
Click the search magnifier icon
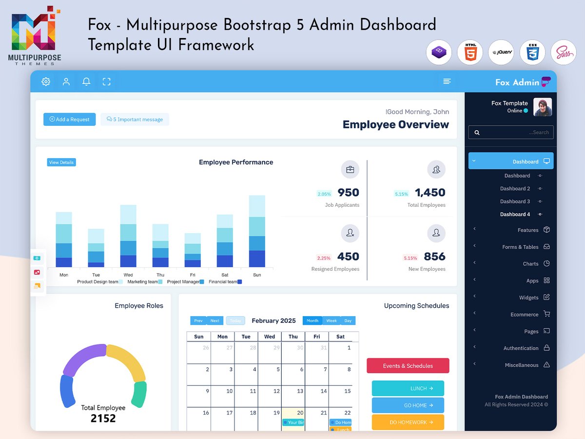click(477, 132)
